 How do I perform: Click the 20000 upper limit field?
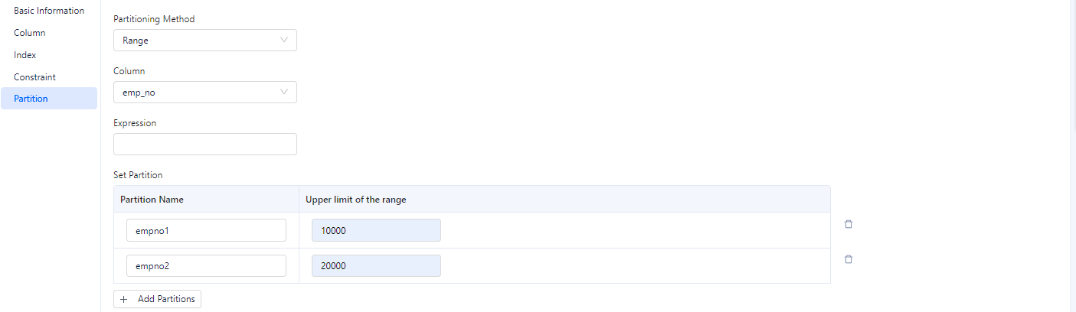point(376,266)
